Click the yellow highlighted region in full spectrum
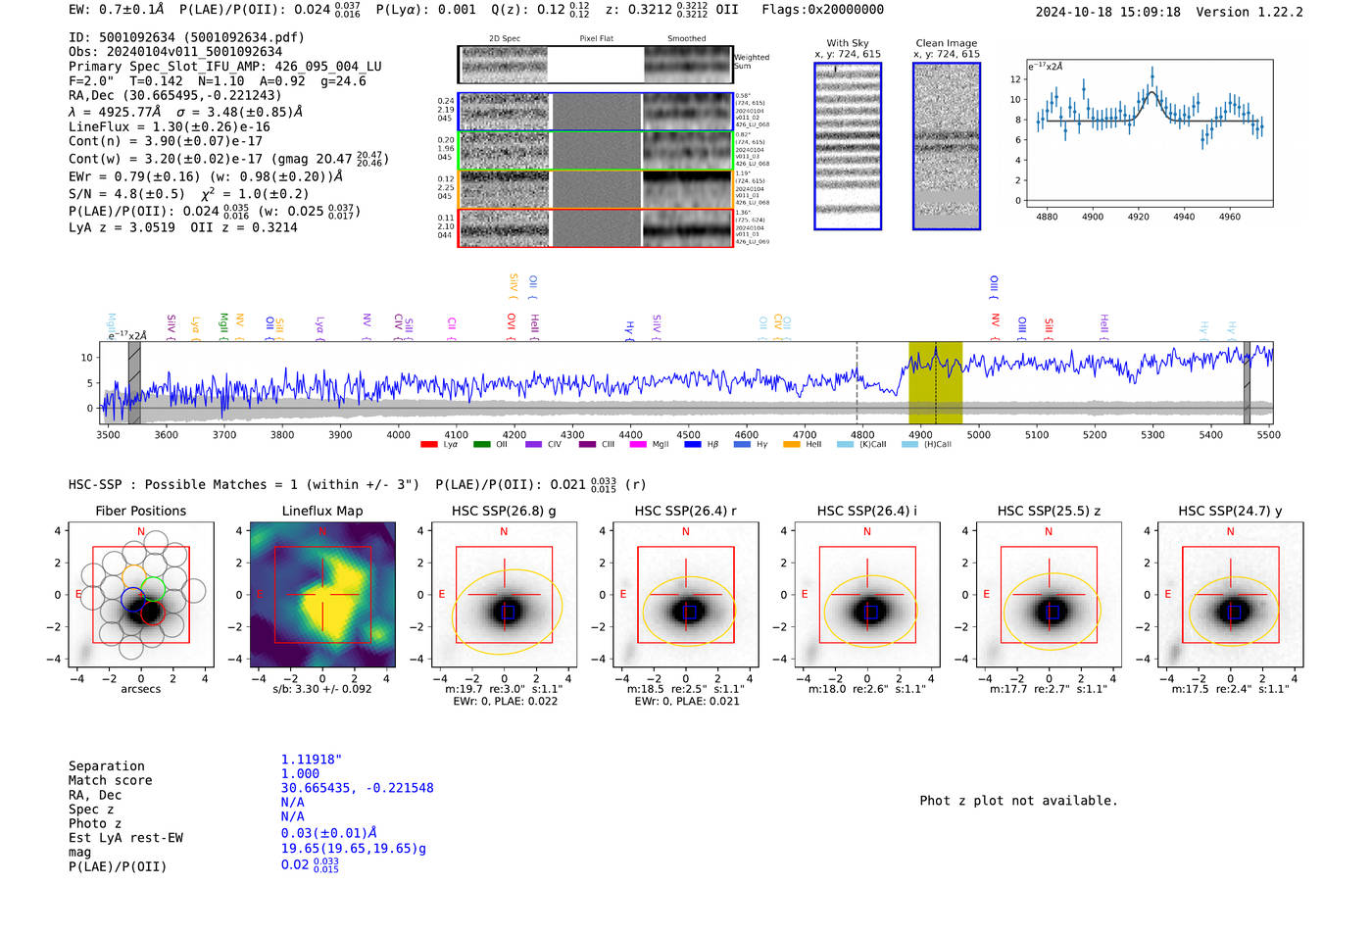 [936, 383]
